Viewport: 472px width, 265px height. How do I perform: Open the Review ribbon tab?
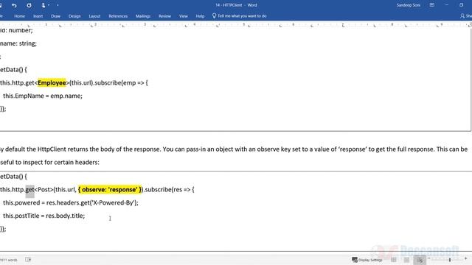164,16
